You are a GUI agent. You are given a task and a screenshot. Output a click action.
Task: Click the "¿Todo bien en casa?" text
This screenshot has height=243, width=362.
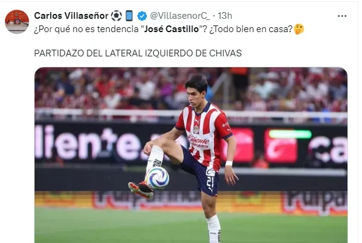(251, 29)
